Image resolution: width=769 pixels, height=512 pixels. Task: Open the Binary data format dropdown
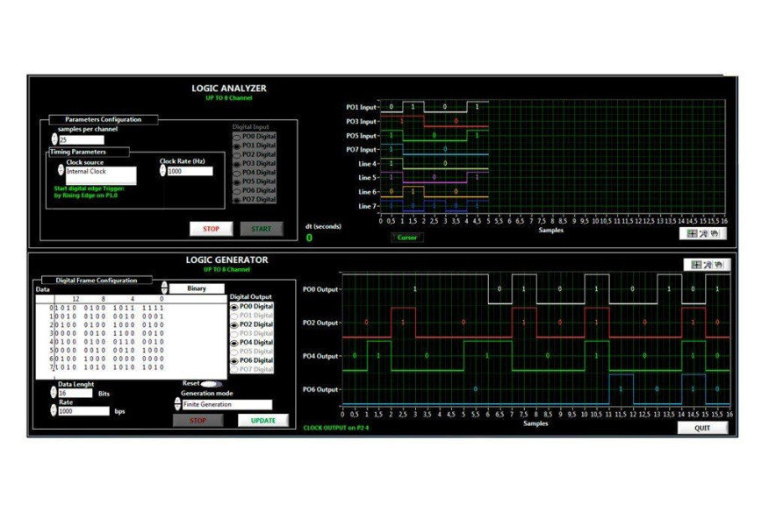click(198, 288)
